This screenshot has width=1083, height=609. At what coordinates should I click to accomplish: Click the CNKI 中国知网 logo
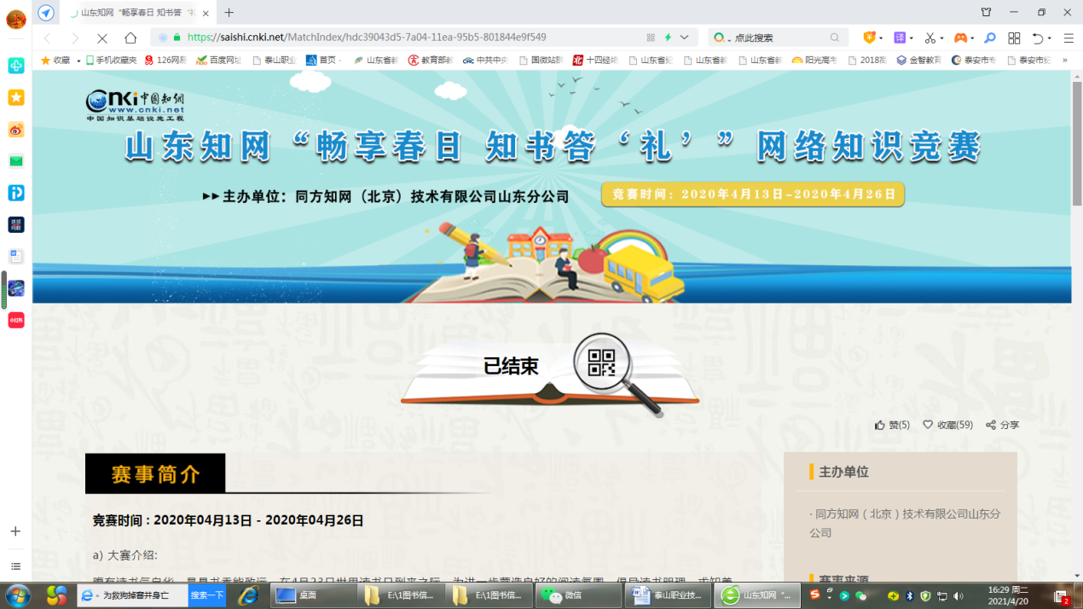click(136, 105)
